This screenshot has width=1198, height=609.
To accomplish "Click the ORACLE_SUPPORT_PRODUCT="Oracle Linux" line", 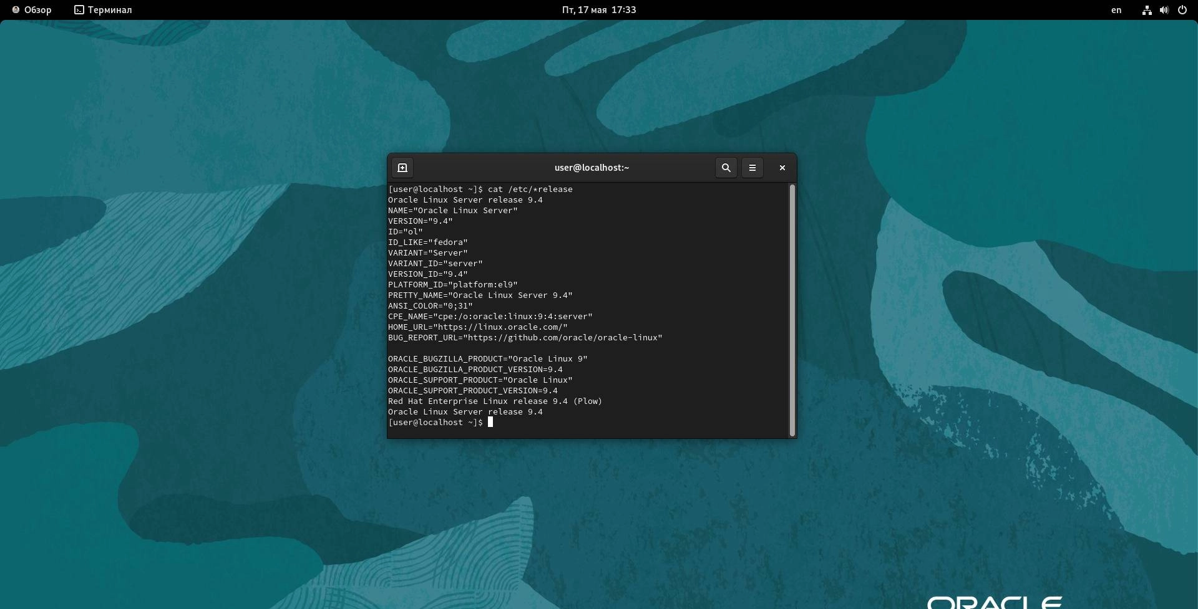I will pyautogui.click(x=480, y=380).
